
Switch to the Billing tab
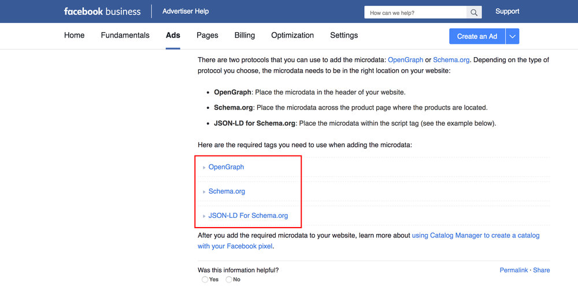244,35
